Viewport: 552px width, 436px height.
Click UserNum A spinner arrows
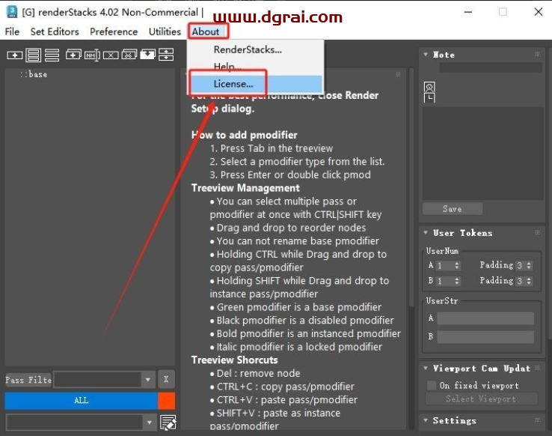(x=456, y=265)
